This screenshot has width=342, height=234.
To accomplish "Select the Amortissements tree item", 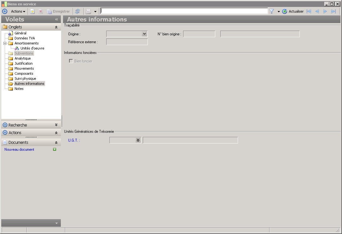I will click(x=26, y=43).
